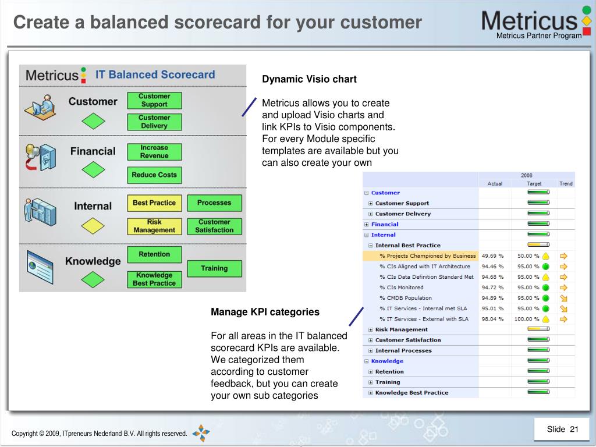
Task: Click the Knowledge screen illustration icon
Action: 40,267
